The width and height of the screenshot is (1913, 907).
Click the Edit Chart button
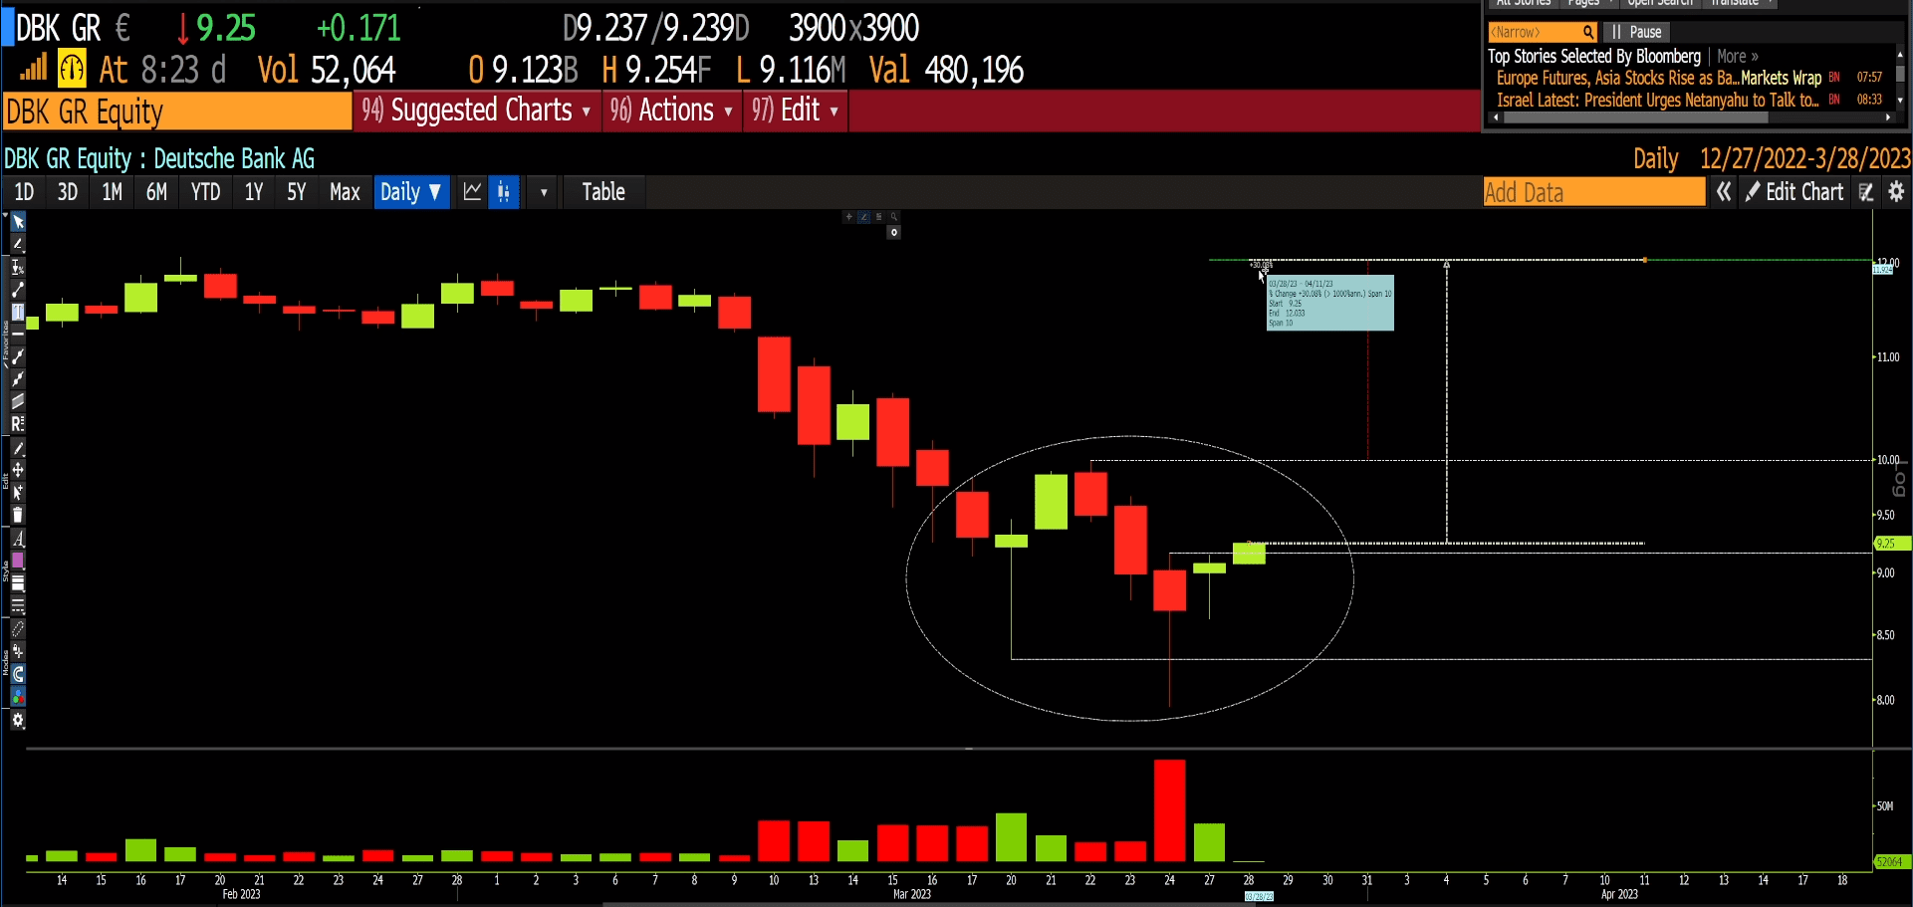click(x=1795, y=192)
